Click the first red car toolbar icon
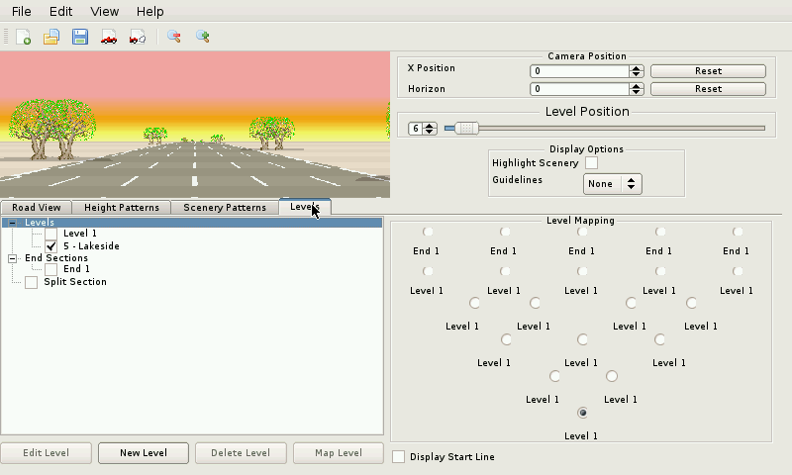792x475 pixels. click(109, 37)
